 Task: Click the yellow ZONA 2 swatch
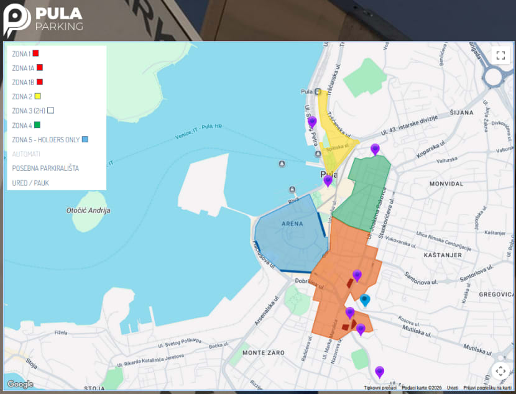[37, 96]
